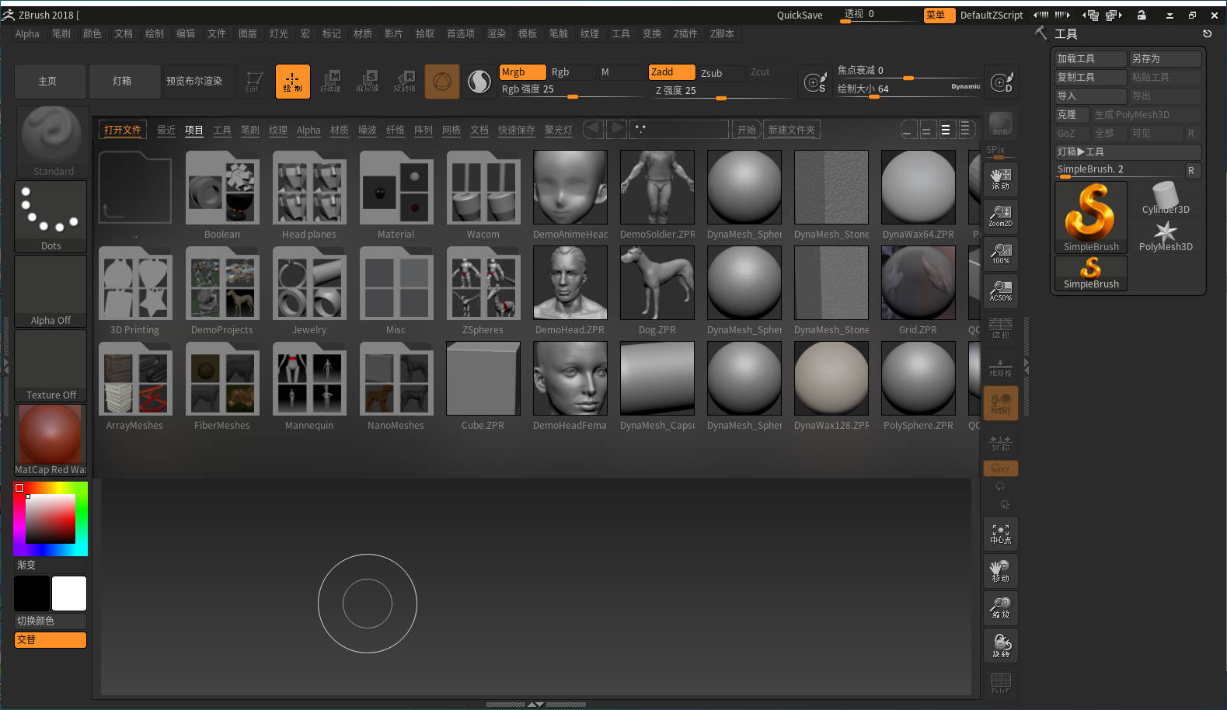
Task: Toggle the orange 菜单 button in title bar
Action: (939, 15)
